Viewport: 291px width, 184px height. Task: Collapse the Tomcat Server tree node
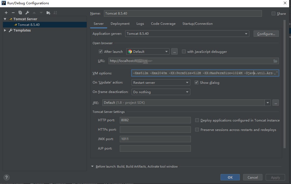5,19
